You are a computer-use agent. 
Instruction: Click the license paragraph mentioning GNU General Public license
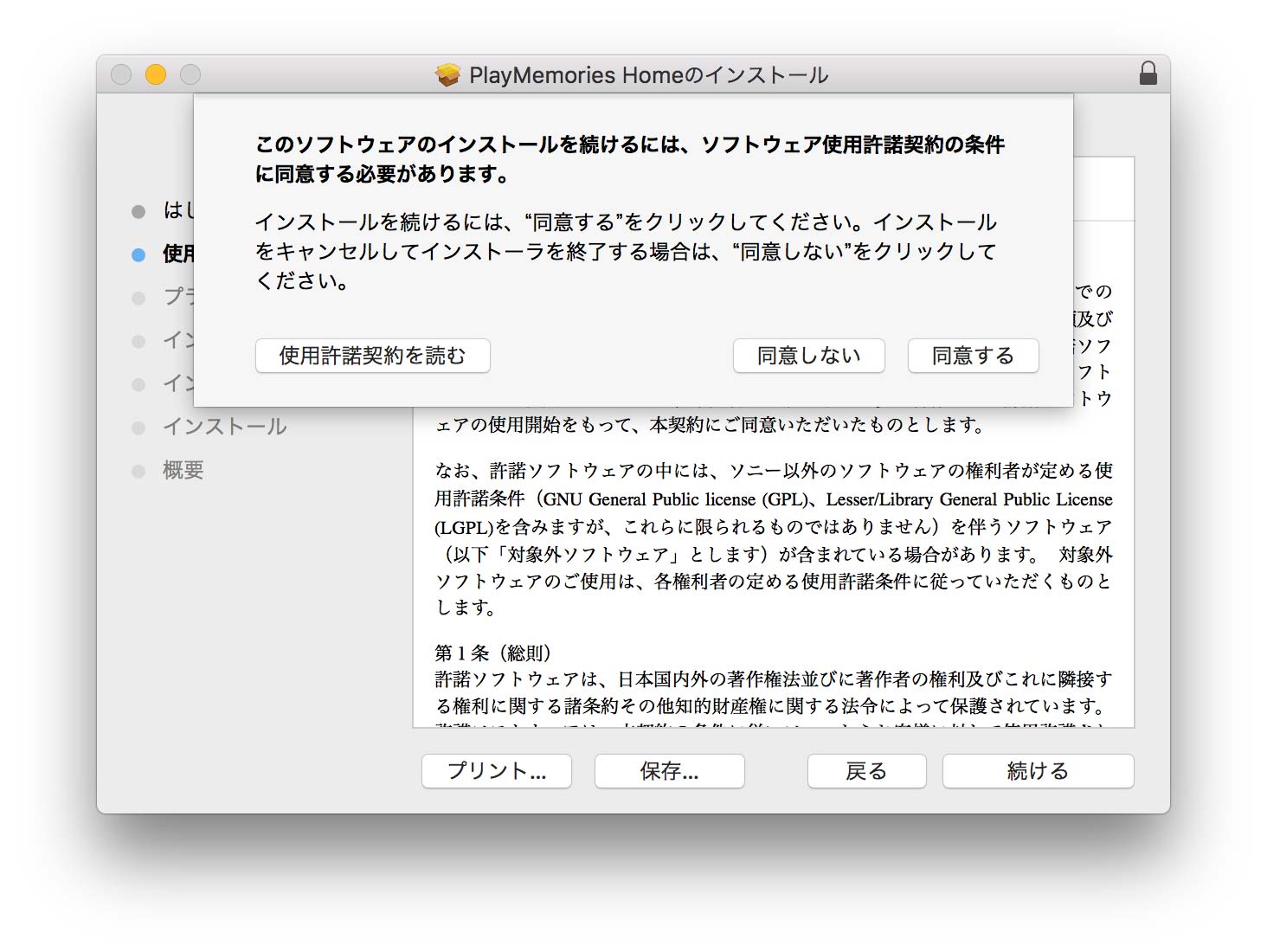coord(774,539)
